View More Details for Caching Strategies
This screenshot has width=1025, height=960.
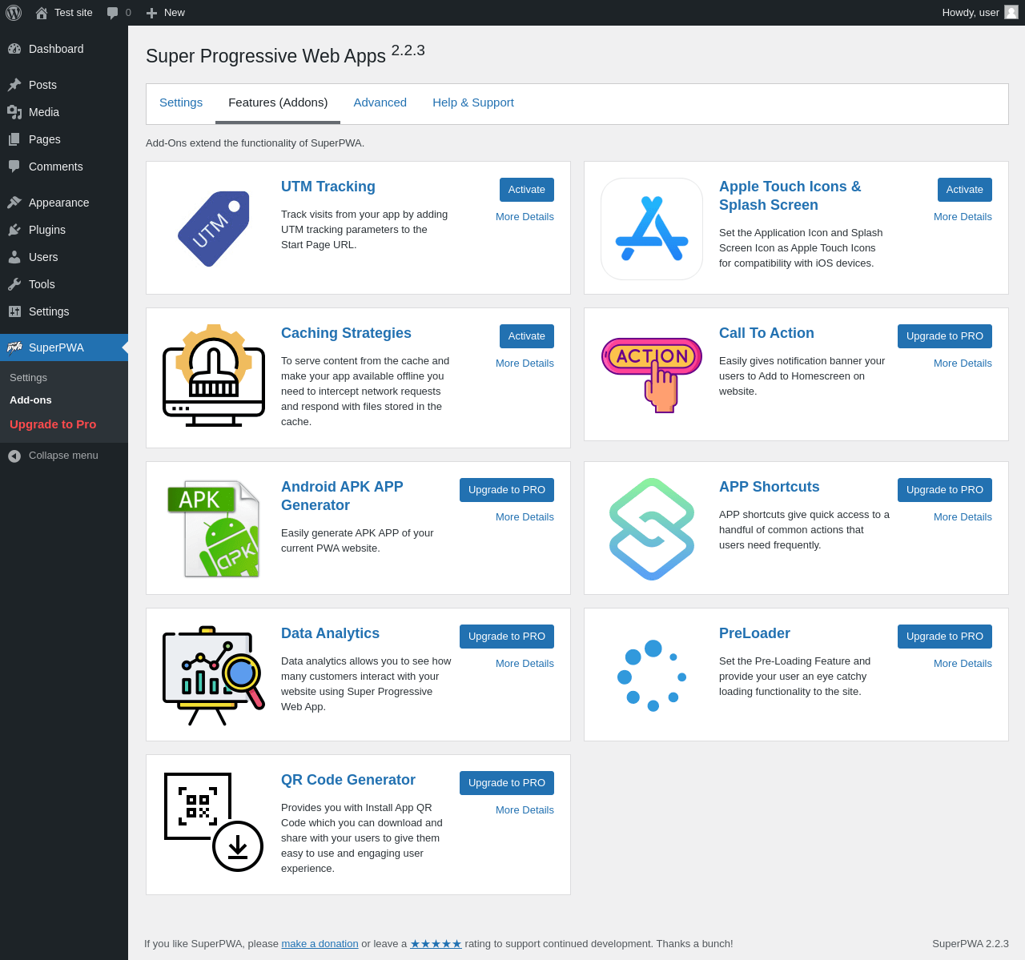(x=525, y=364)
